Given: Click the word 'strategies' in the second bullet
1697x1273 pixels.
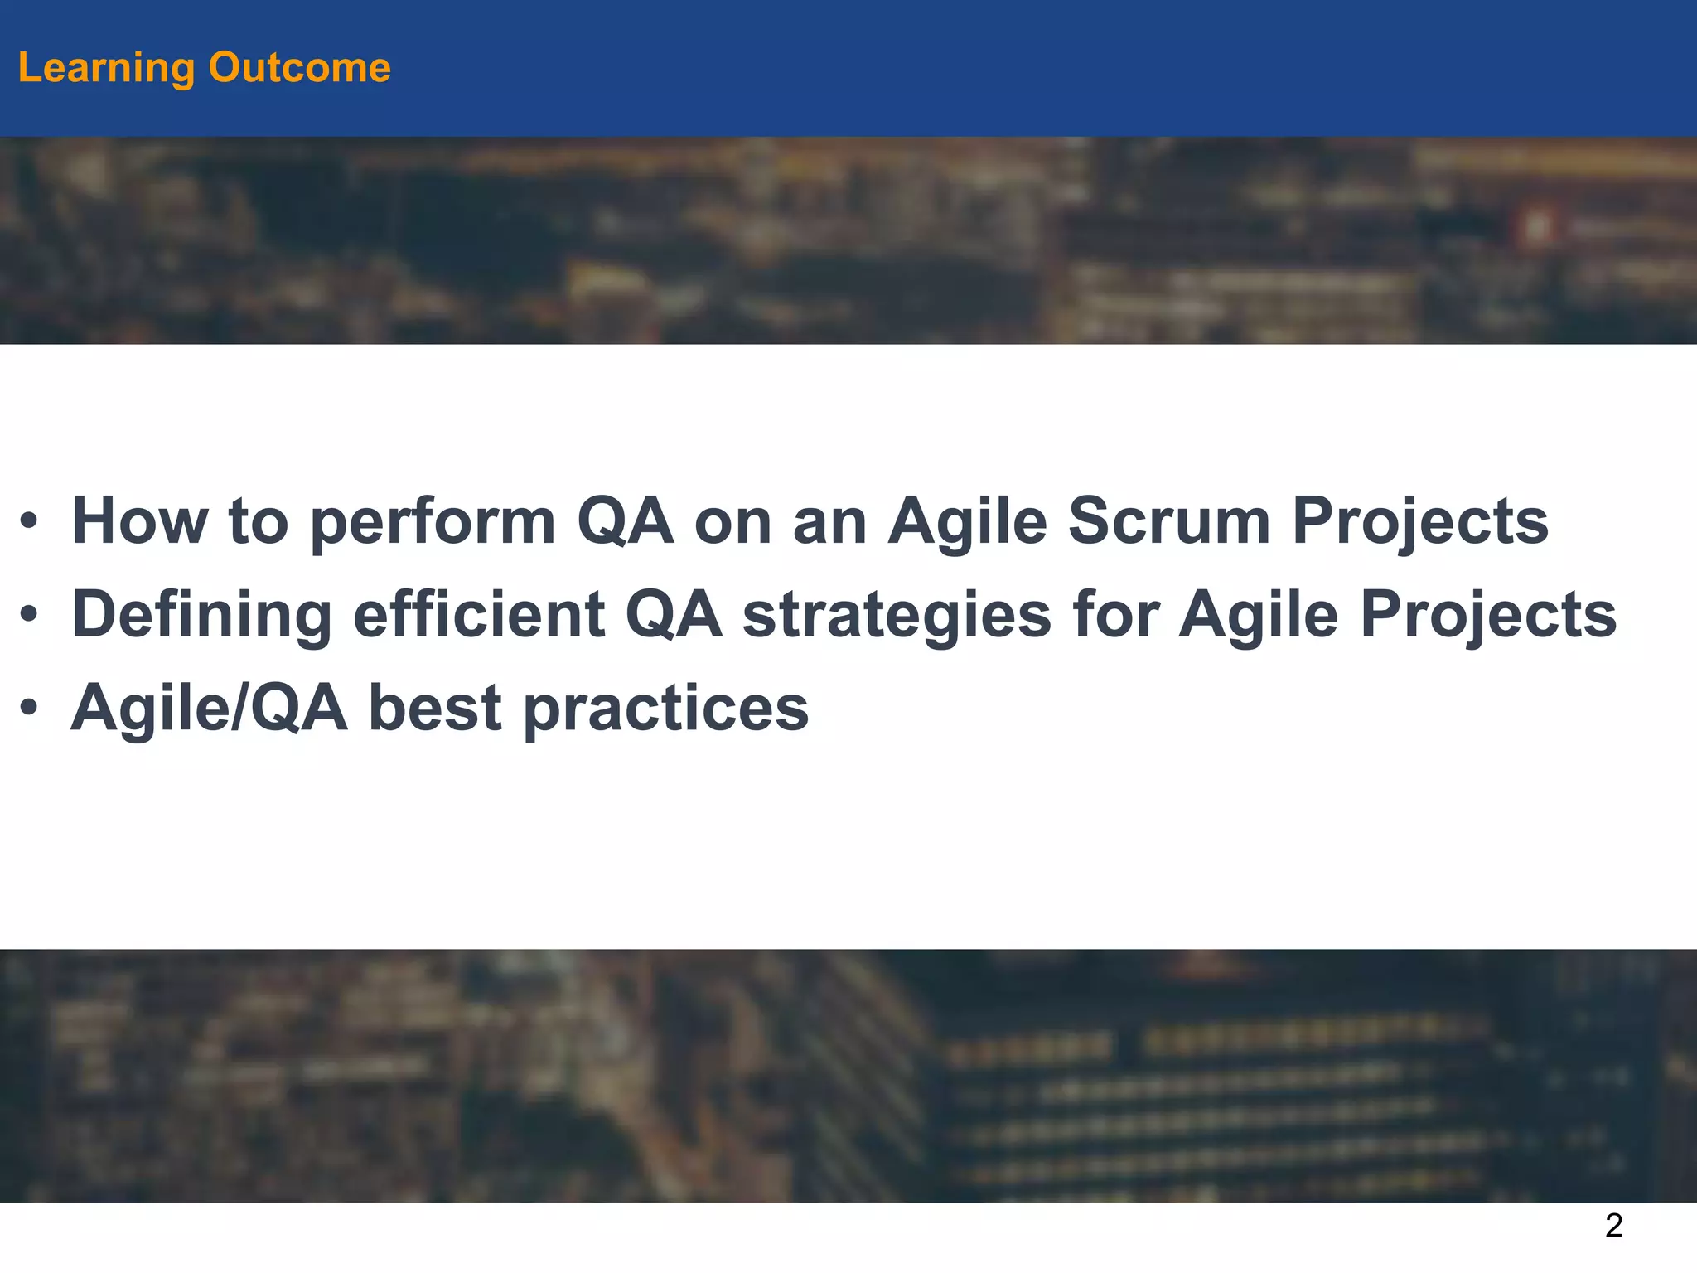Looking at the screenshot, I should (x=897, y=616).
